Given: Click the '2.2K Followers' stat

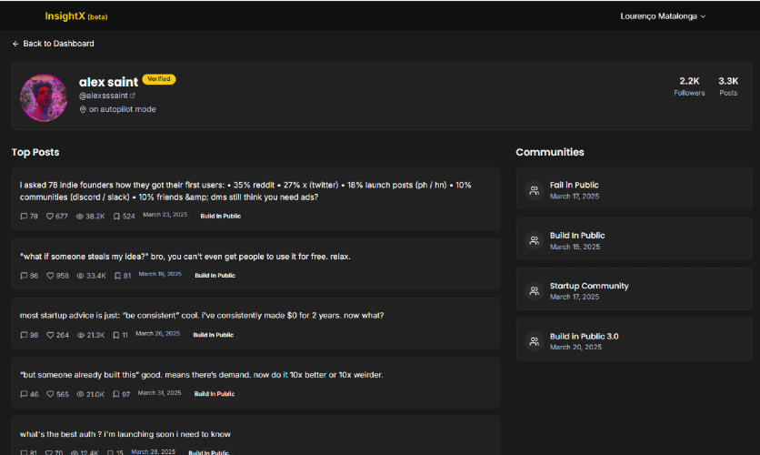Looking at the screenshot, I should pyautogui.click(x=689, y=86).
